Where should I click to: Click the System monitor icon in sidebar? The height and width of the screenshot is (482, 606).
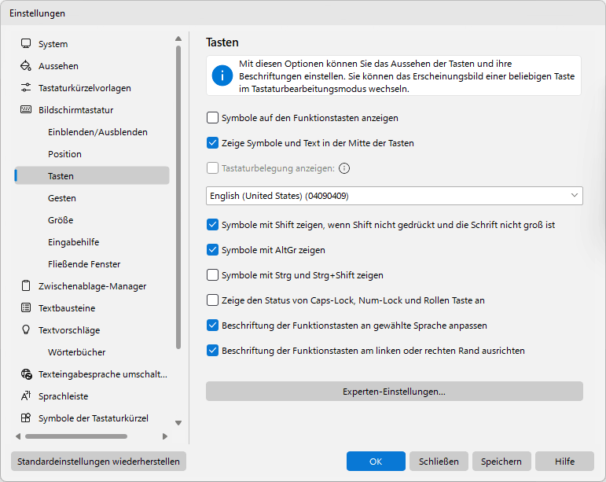click(x=26, y=44)
